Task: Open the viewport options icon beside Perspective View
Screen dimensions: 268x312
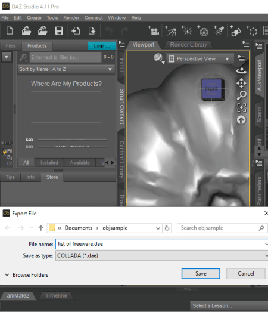Action: [x=241, y=58]
